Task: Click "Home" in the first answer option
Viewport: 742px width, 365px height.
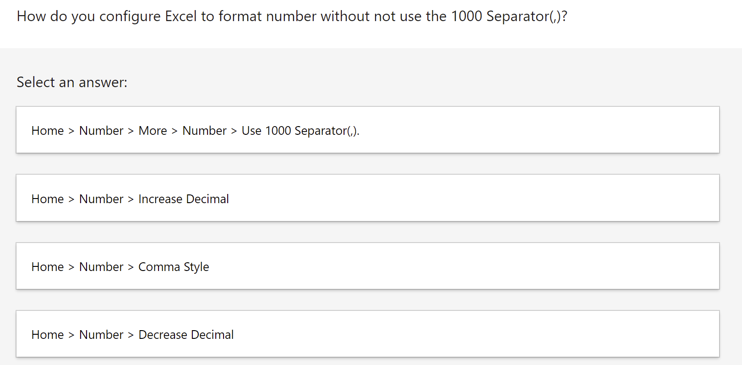Action: pyautogui.click(x=47, y=130)
